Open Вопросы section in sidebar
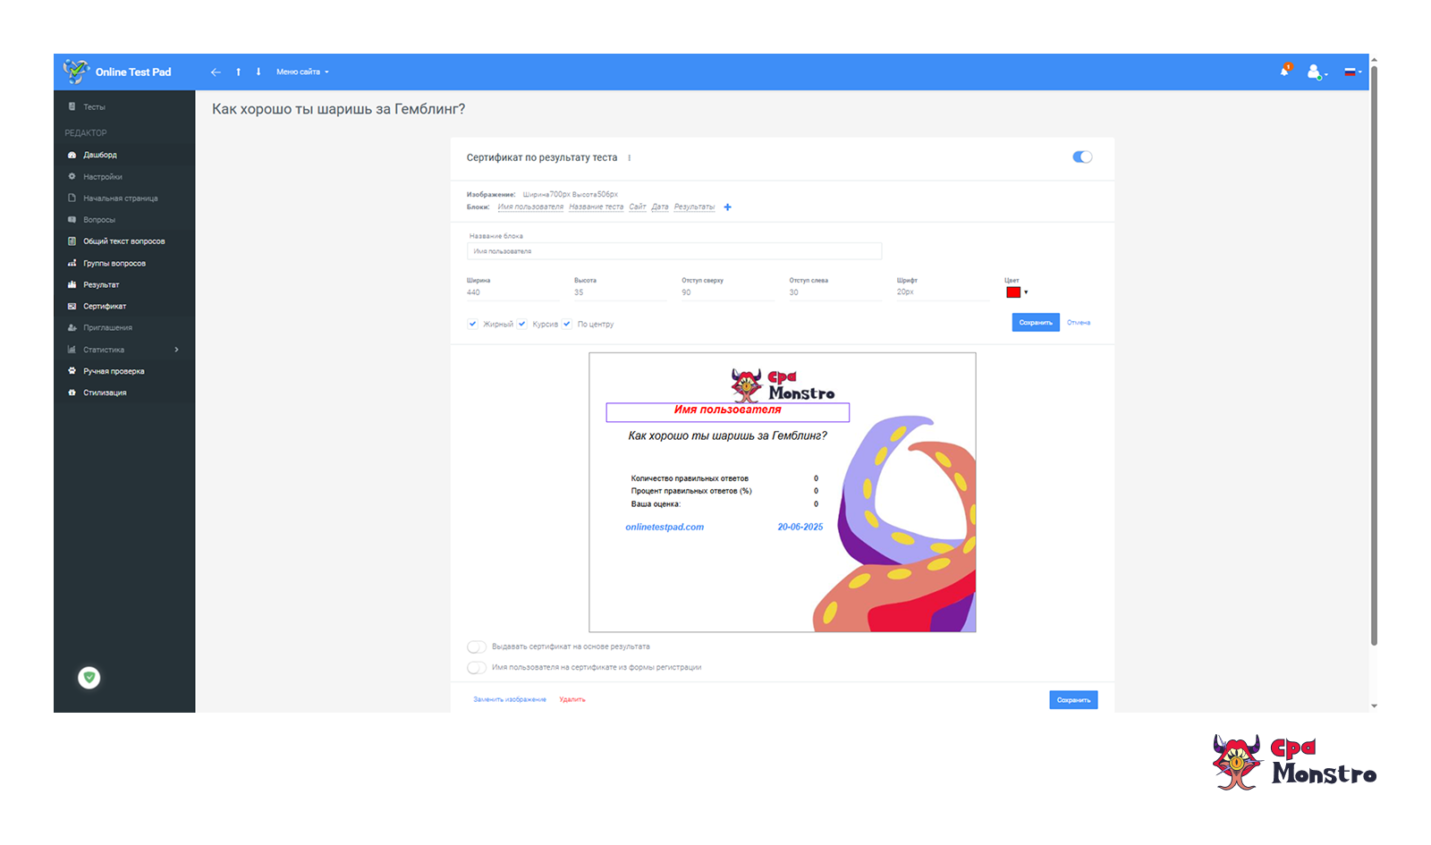Screen dimensions: 1431x845 tap(98, 220)
